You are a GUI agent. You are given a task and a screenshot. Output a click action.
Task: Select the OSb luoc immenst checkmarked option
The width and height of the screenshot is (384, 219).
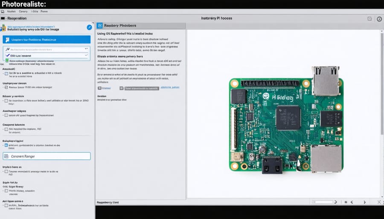coord(47,55)
